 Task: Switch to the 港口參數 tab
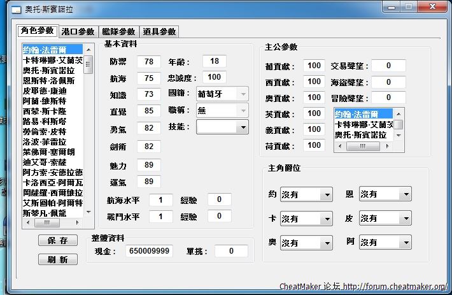click(78, 32)
